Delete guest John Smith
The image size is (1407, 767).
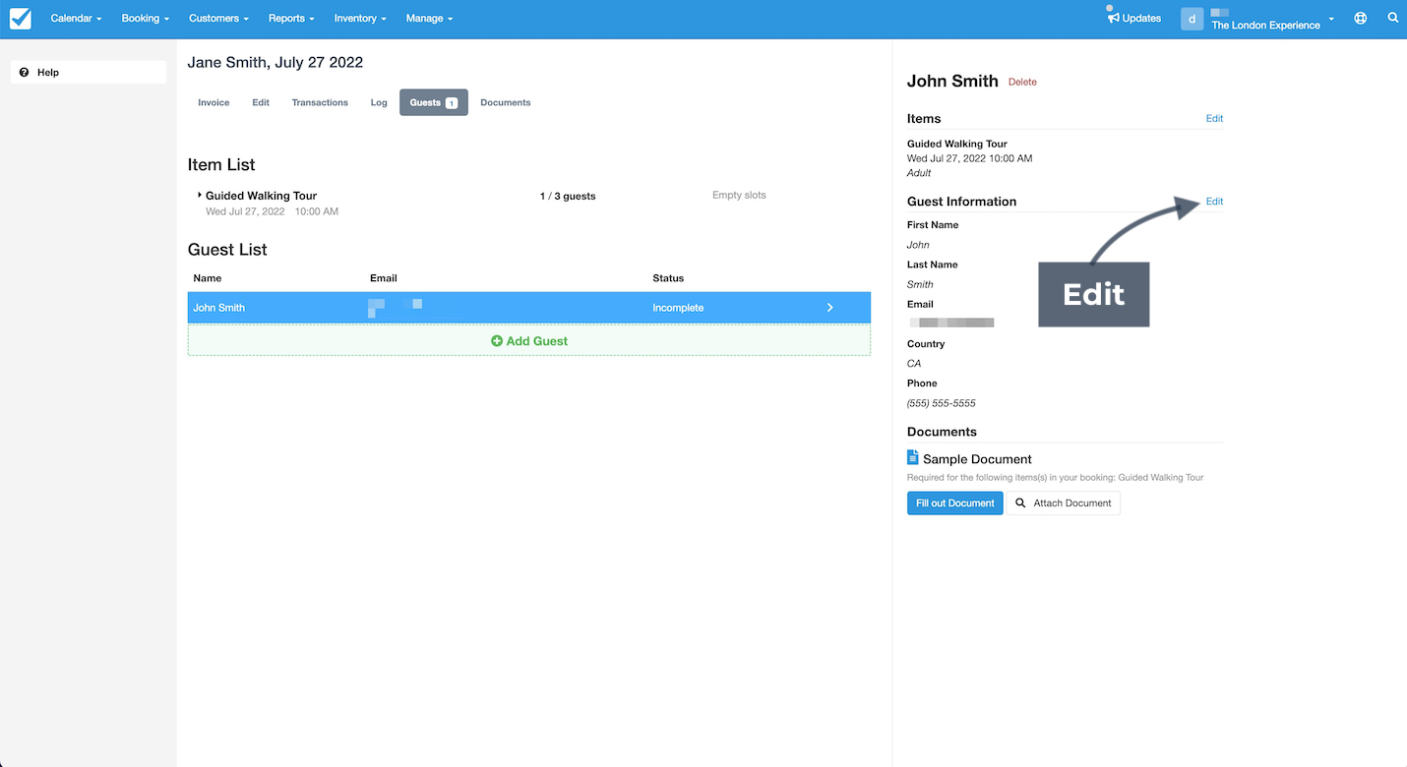(1022, 83)
